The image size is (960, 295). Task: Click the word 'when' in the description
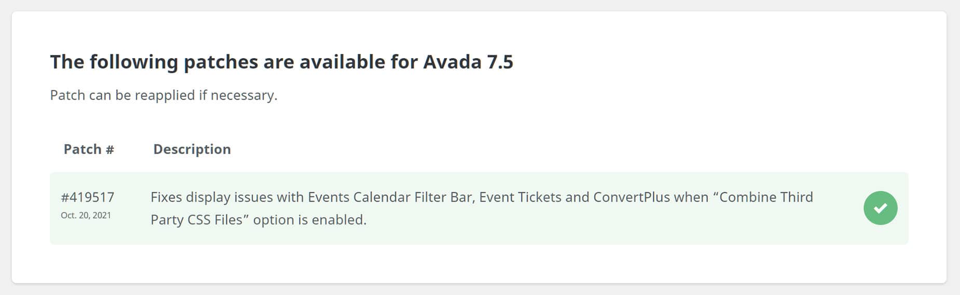pos(691,197)
